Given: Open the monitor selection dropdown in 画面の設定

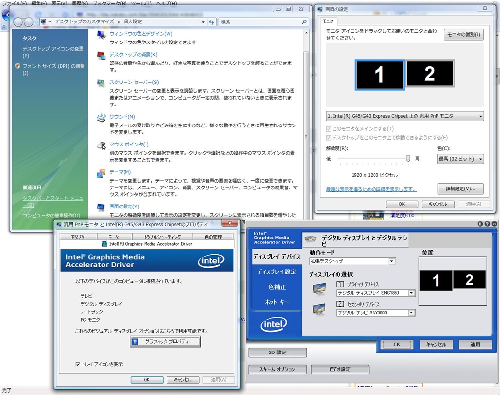Looking at the screenshot, I should [x=405, y=116].
